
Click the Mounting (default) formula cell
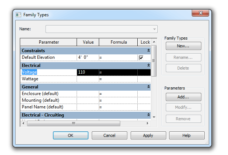[118, 100]
